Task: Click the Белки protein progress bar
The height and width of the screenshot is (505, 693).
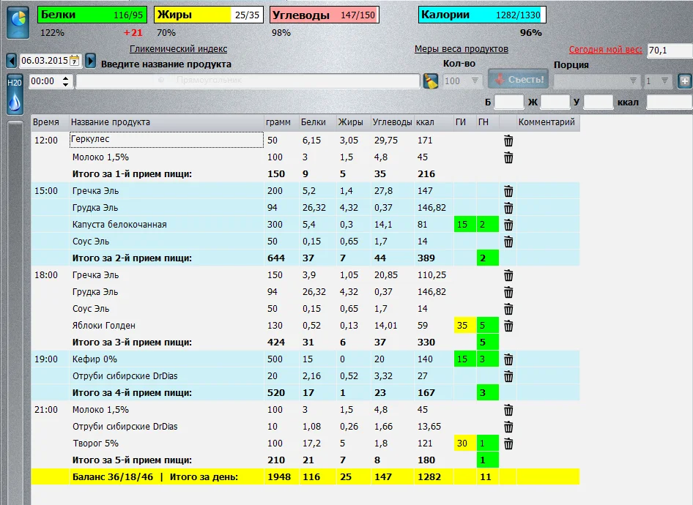Action: (x=92, y=15)
